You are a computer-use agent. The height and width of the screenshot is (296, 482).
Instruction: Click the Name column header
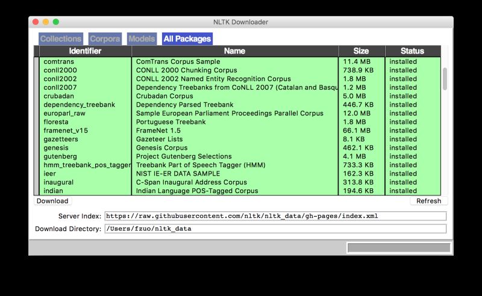point(235,51)
